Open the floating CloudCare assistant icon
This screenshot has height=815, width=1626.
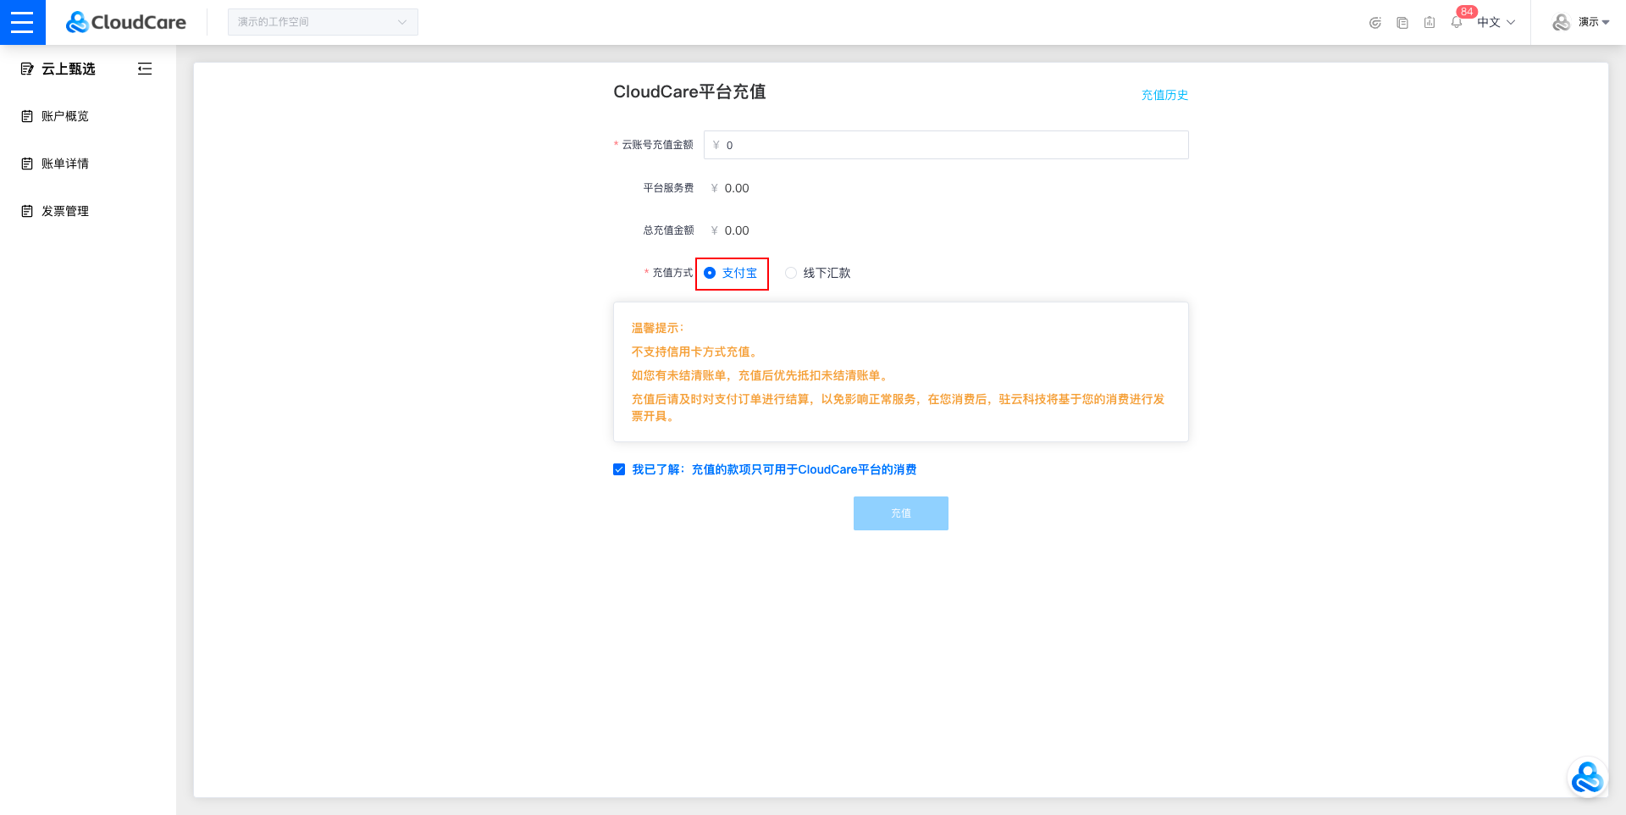(x=1587, y=777)
